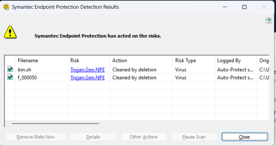Image resolution: width=276 pixels, height=146 pixels.
Task: Click the Close button
Action: [x=245, y=137]
